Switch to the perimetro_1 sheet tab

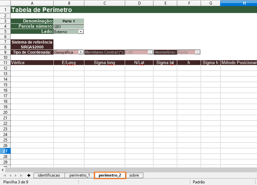(79, 175)
